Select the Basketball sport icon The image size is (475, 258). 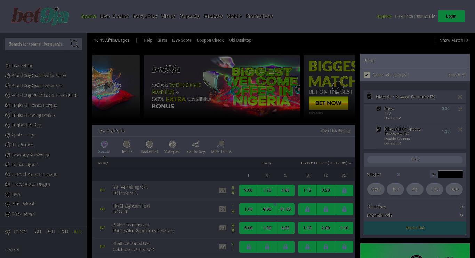pyautogui.click(x=150, y=147)
